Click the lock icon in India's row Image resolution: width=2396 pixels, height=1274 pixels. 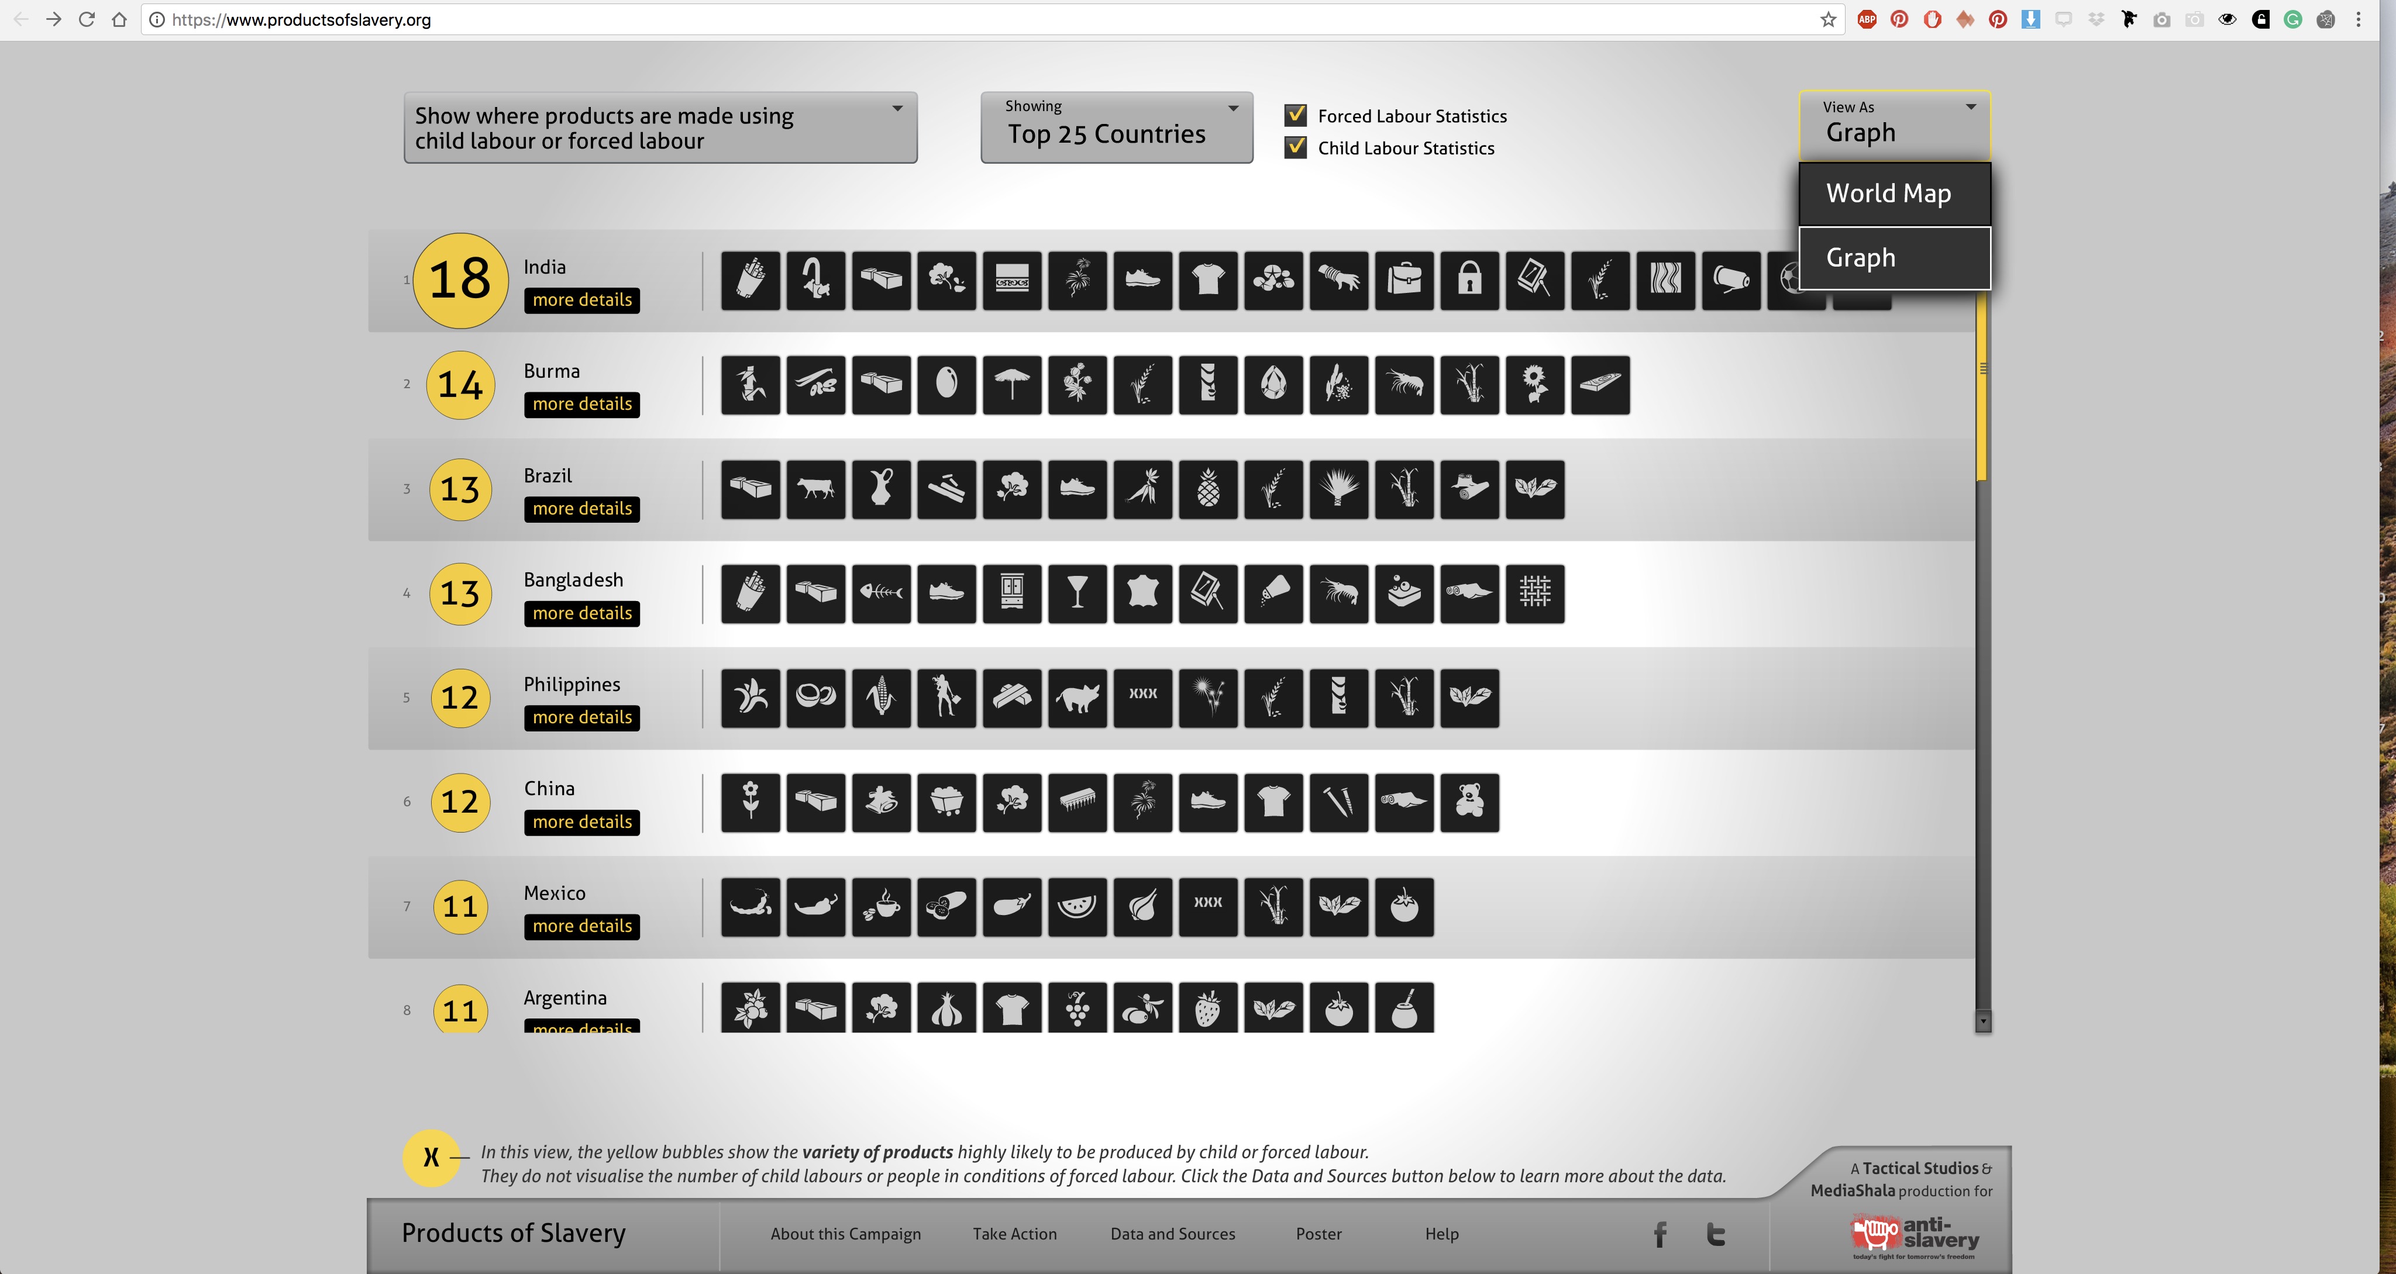[1469, 280]
